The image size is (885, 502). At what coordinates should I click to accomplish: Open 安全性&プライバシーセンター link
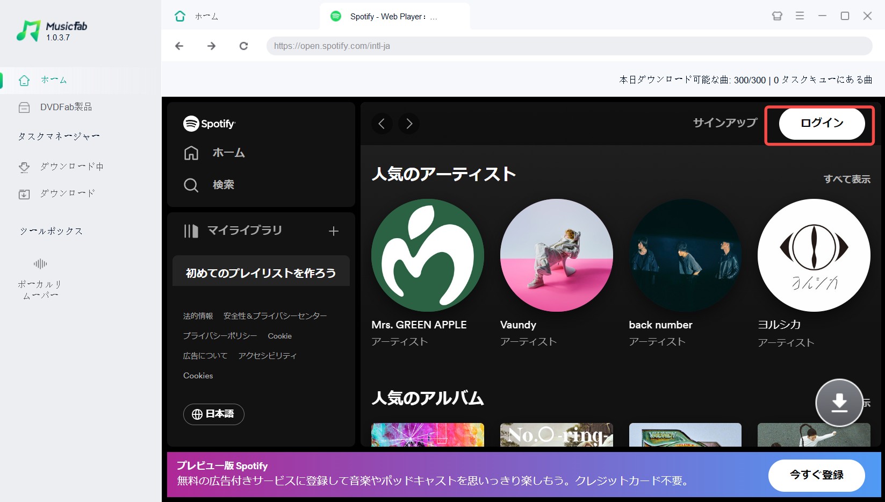[275, 316]
